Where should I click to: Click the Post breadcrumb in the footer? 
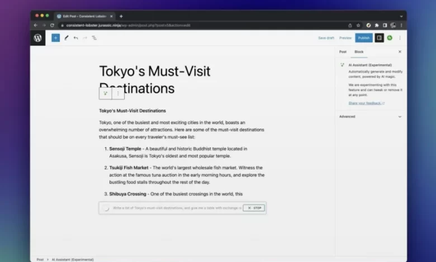click(x=40, y=260)
